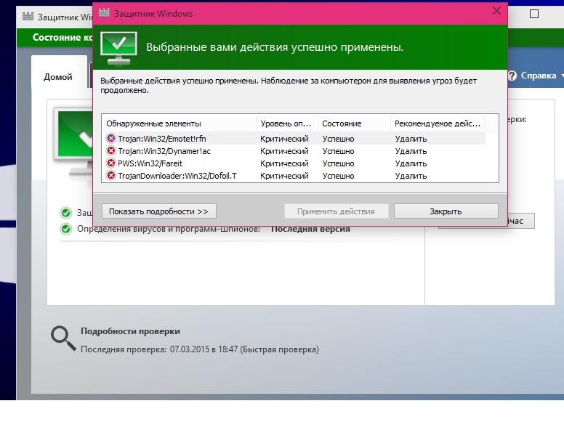Click Критический level in the Emotet row
This screenshot has width=564, height=446.
point(284,139)
